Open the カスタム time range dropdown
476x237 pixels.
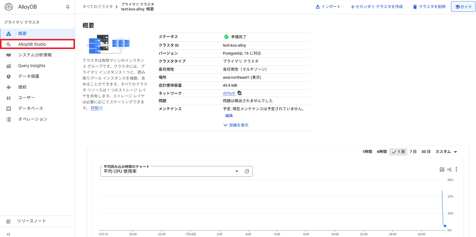[446, 151]
